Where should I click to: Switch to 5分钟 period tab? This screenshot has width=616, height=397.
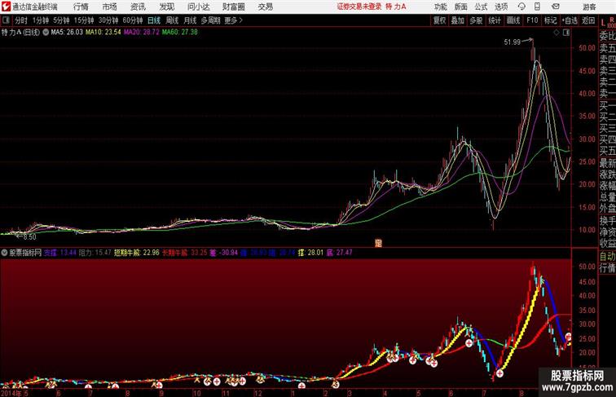point(61,20)
